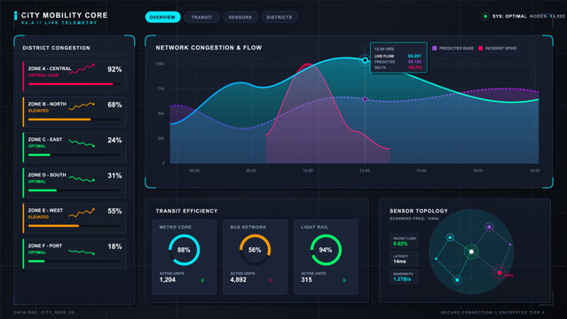Click the District Congestion panel heading
Screen dimensions: 567x319
pyautogui.click(x=57, y=48)
